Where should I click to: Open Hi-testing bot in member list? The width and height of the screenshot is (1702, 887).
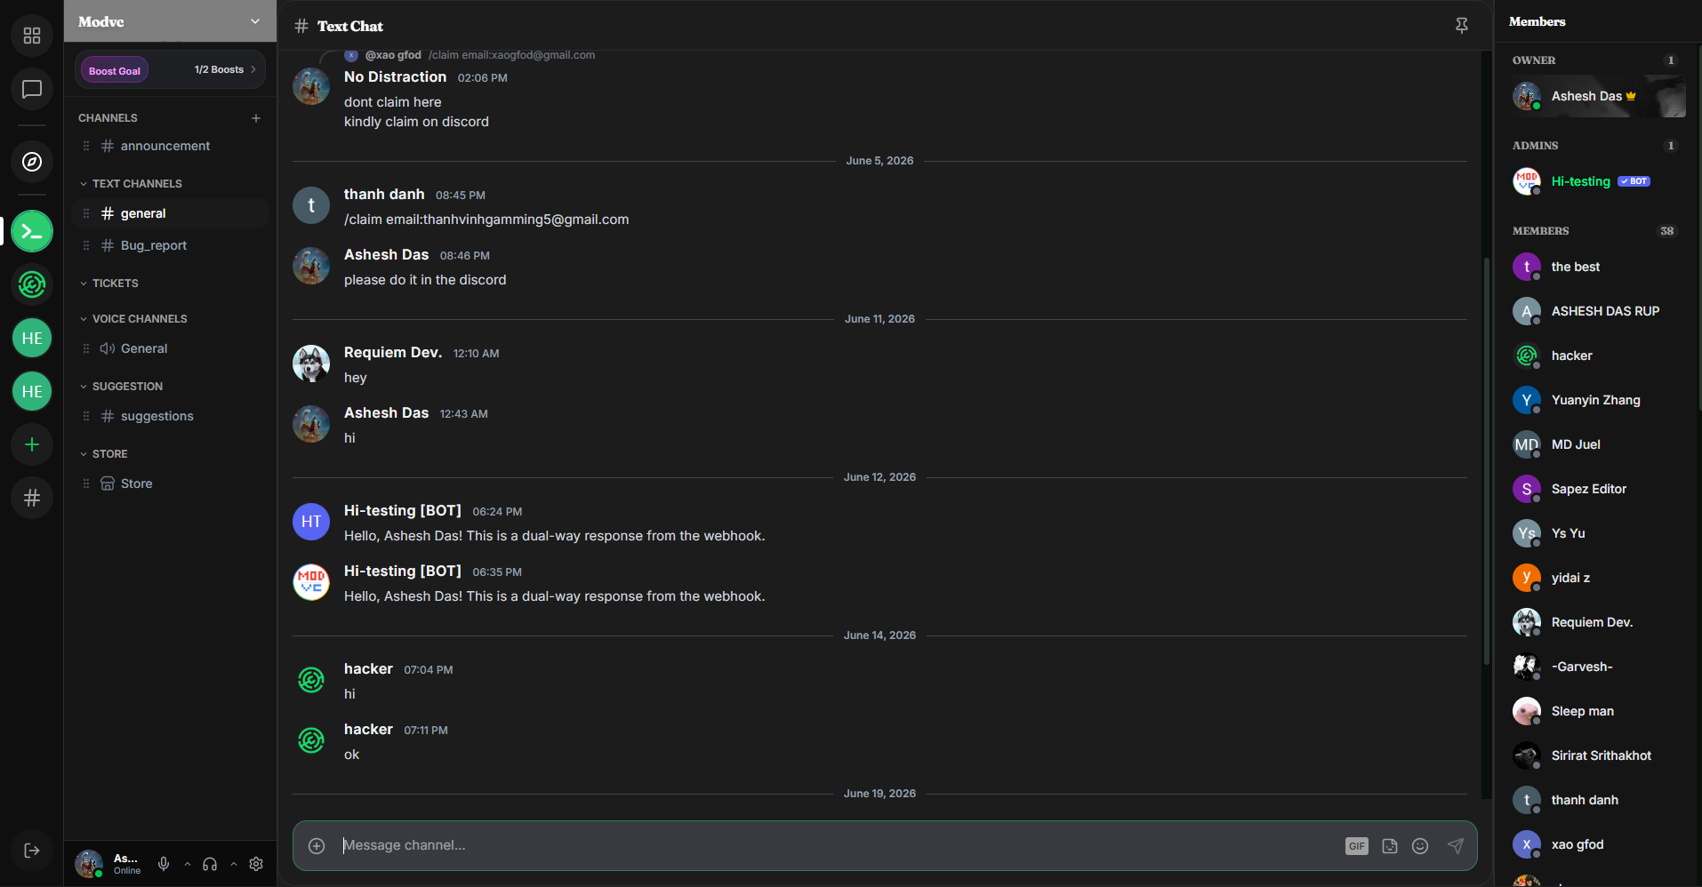[x=1598, y=181]
